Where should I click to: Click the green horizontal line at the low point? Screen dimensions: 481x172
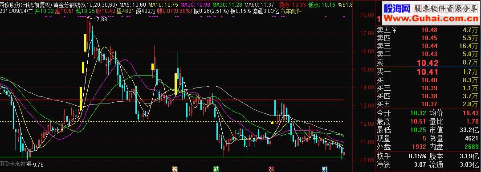(x=172, y=157)
